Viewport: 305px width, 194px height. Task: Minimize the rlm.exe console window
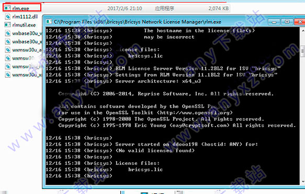click(x=274, y=22)
